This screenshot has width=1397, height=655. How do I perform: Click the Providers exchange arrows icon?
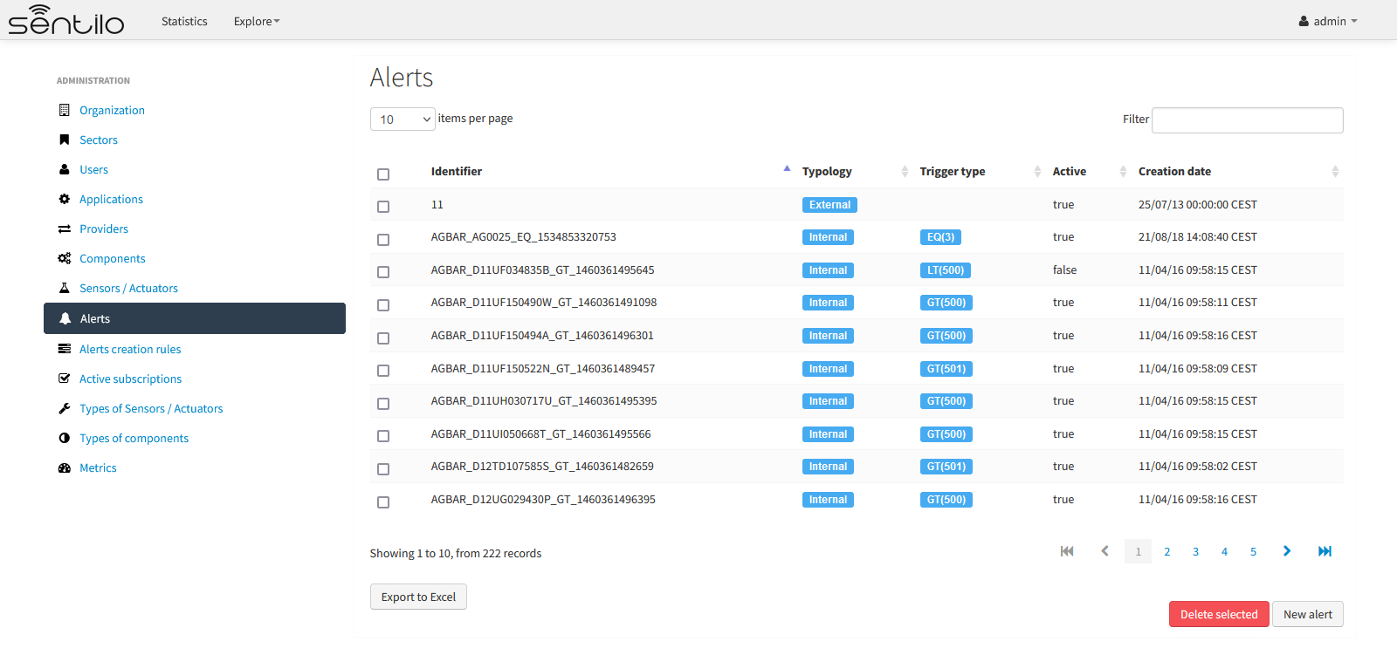(64, 229)
